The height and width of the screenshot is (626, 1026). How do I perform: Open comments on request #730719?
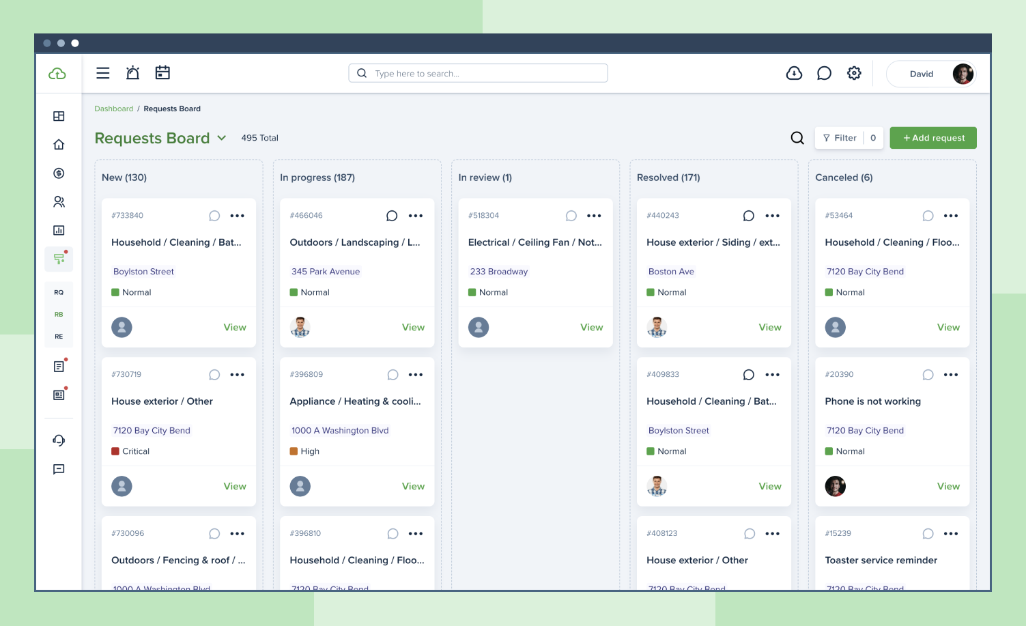click(x=214, y=375)
